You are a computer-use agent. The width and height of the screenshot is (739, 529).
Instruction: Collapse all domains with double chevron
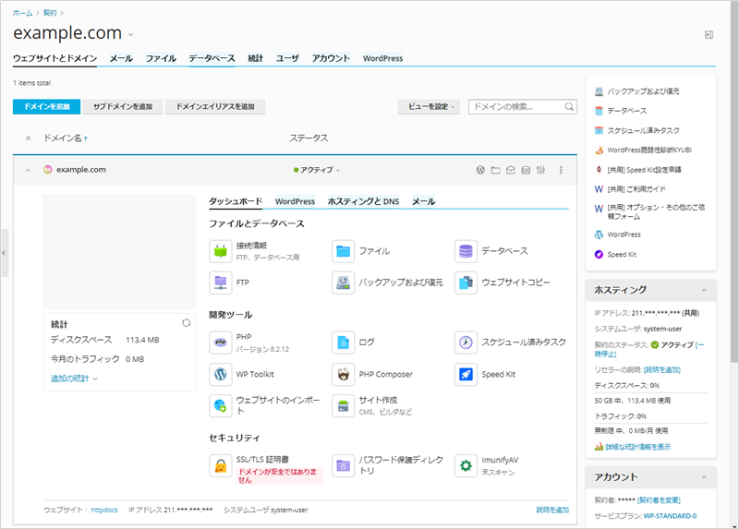click(29, 138)
